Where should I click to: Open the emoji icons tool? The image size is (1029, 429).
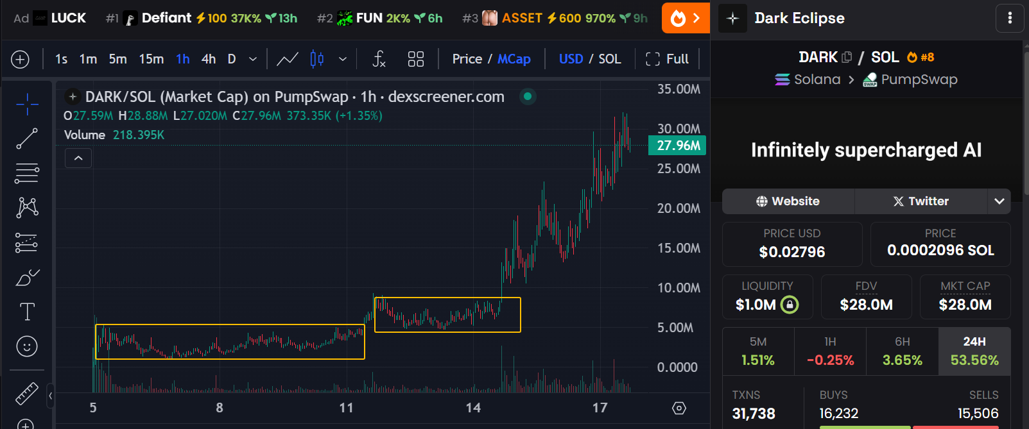click(x=27, y=347)
